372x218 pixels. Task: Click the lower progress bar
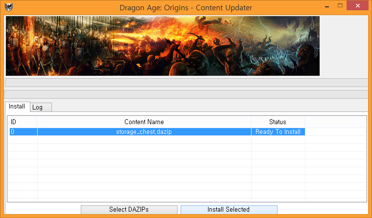click(186, 94)
